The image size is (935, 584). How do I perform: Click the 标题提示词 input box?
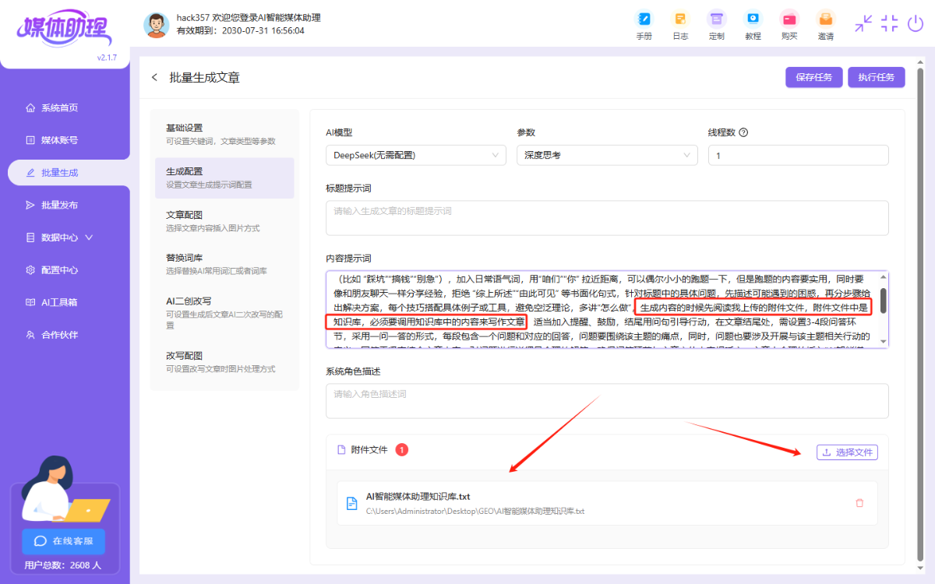(607, 218)
